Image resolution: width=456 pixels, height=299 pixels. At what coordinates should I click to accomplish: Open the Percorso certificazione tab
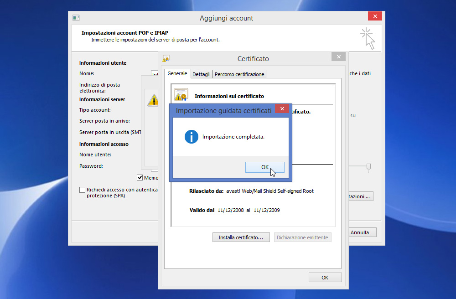click(x=239, y=74)
